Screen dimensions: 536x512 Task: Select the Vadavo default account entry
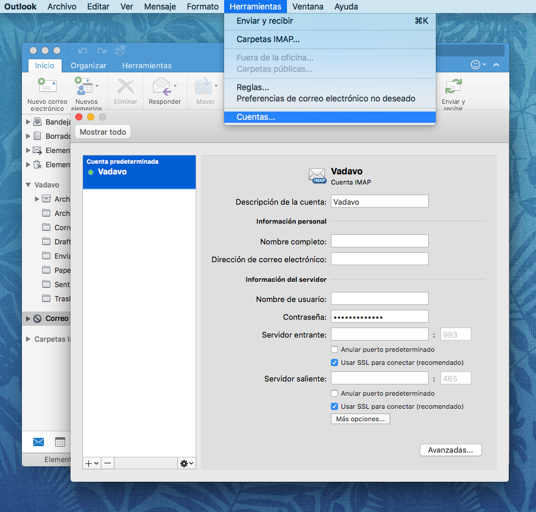pos(139,171)
